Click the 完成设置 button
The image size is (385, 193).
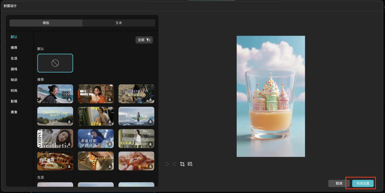pyautogui.click(x=363, y=183)
